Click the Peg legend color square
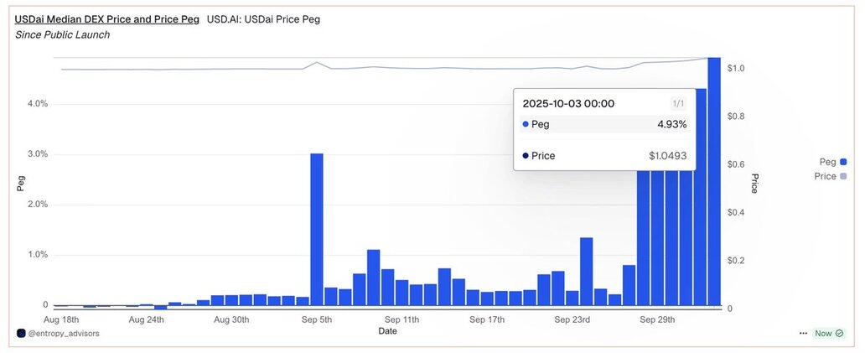The width and height of the screenshot is (865, 353). (844, 162)
